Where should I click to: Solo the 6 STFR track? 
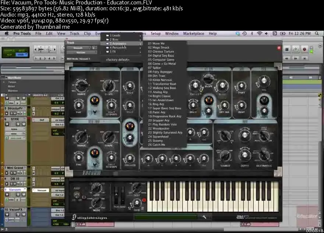(x=18, y=124)
